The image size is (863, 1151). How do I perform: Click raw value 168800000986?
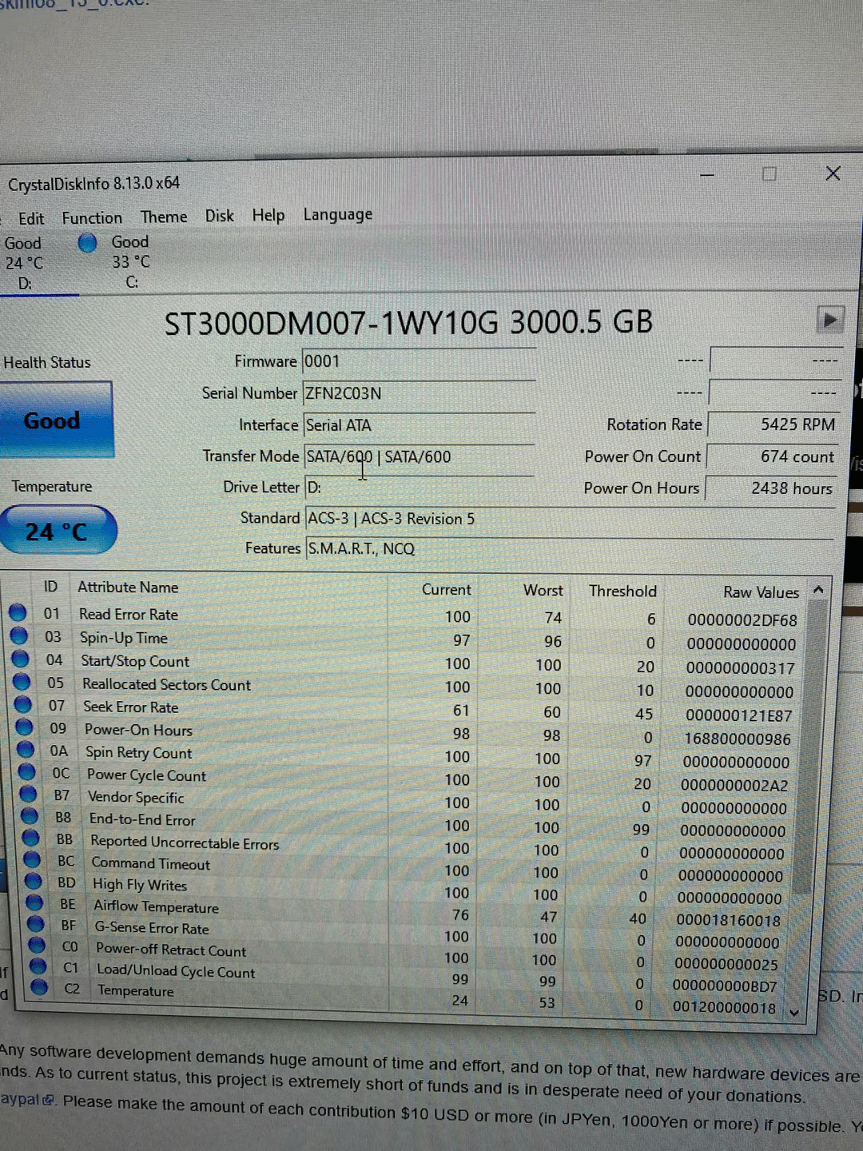737,739
